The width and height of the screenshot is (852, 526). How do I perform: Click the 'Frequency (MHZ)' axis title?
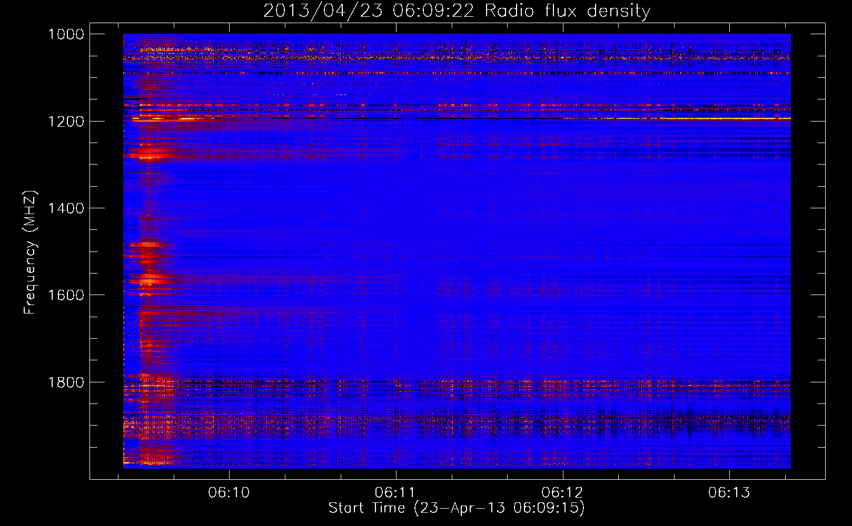pos(31,252)
